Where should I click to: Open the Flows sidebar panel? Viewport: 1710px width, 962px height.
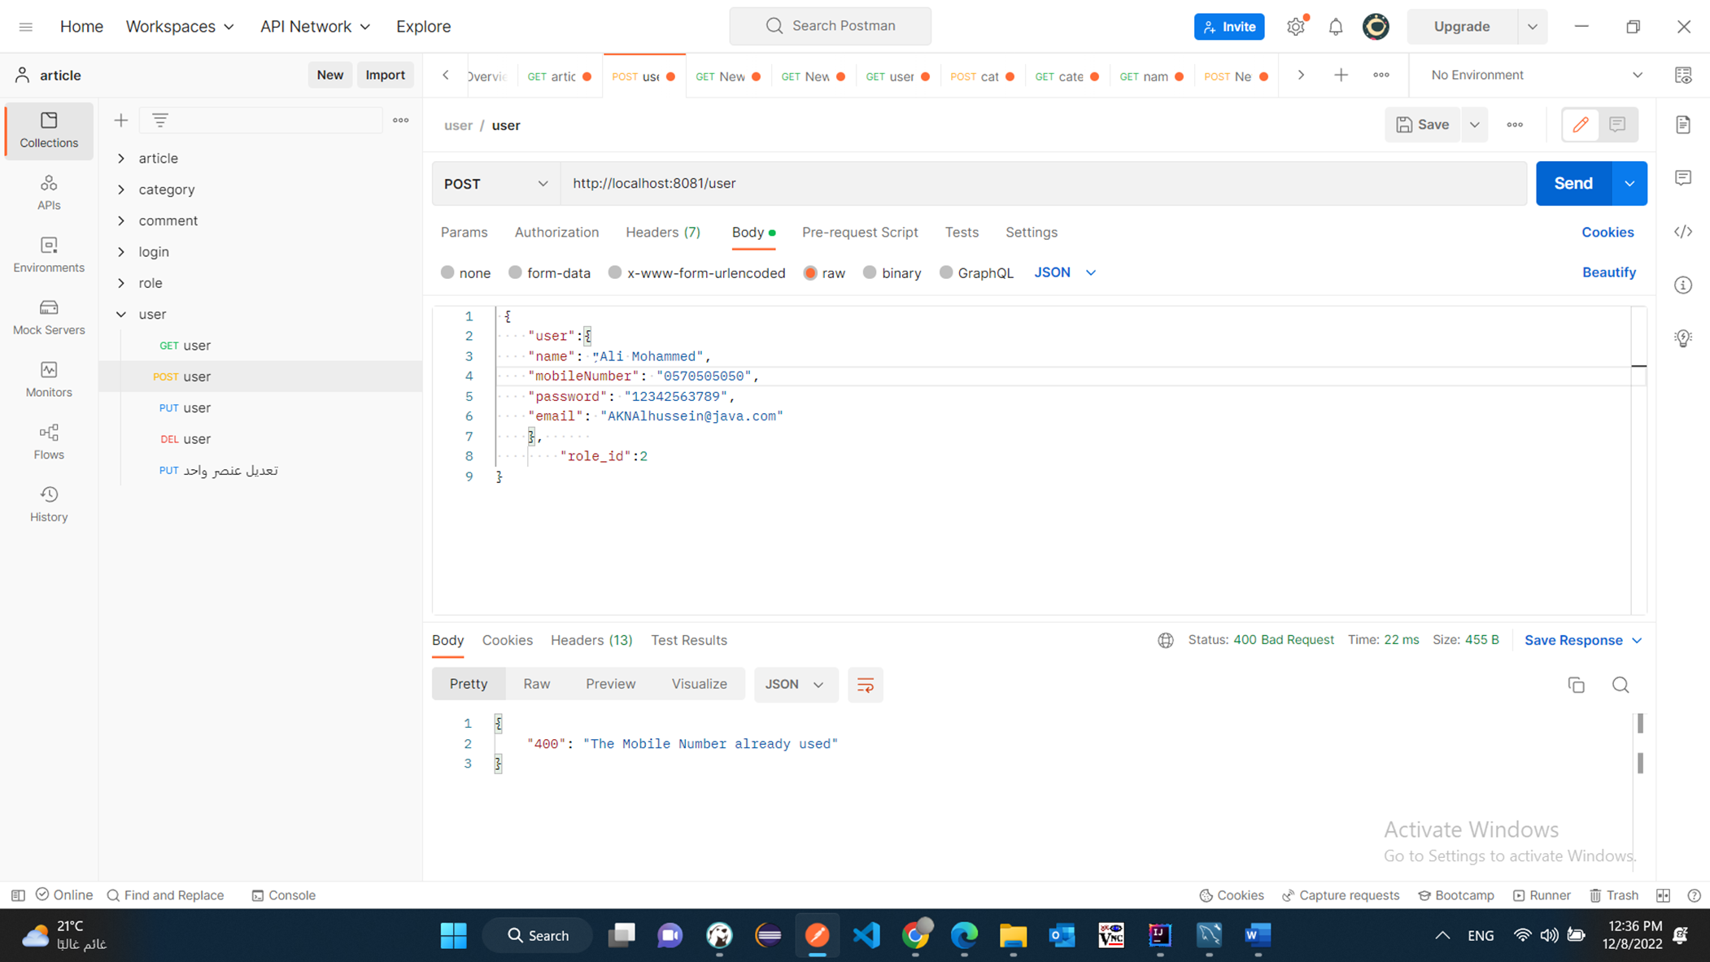click(x=49, y=442)
